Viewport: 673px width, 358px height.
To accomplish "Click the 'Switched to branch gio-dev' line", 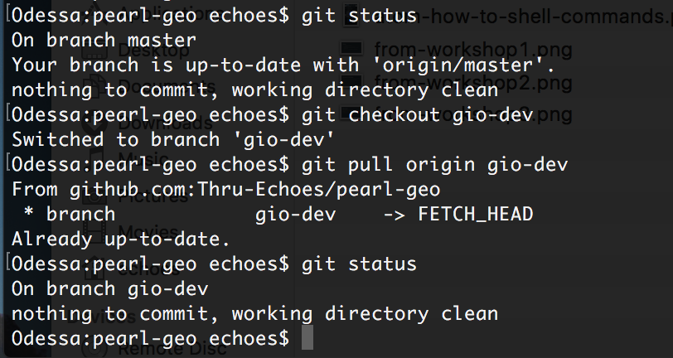I will coord(173,140).
